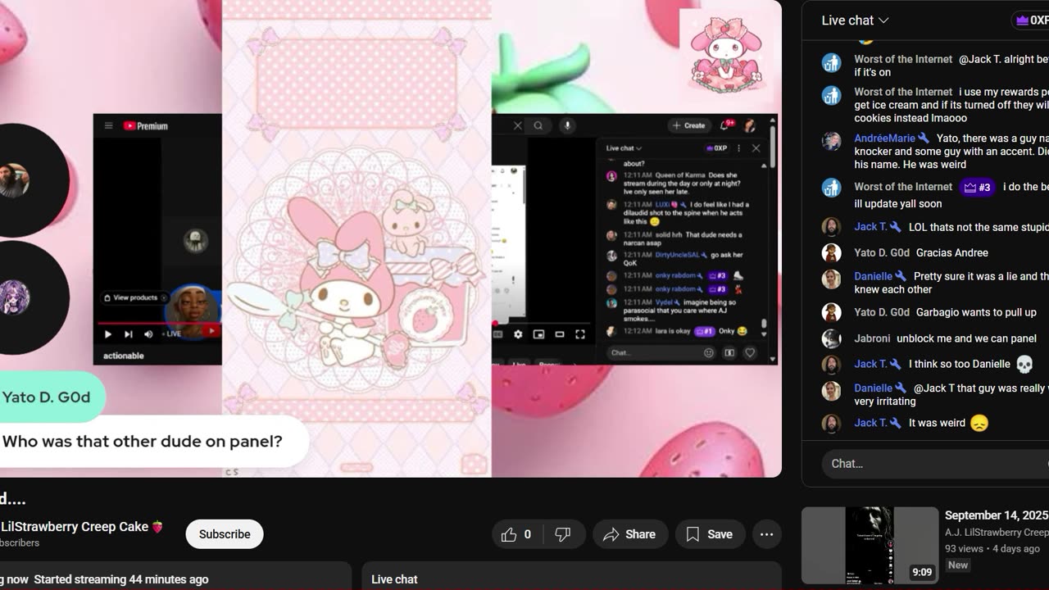The image size is (1049, 590).
Task: Expand Live chat dropdown in streamed chat panel
Action: 624,148
